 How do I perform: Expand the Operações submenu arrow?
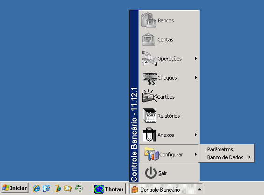pos(195,58)
